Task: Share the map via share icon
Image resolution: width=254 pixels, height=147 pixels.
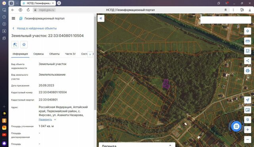Action: pos(248,61)
